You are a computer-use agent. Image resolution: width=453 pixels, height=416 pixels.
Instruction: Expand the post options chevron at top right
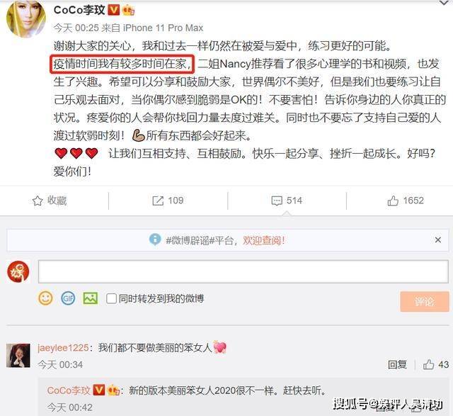tap(444, 3)
